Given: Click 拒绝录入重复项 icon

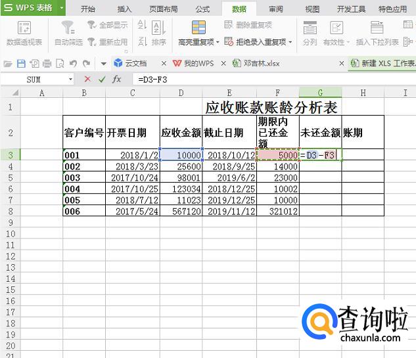Looking at the screenshot, I should [x=229, y=41].
